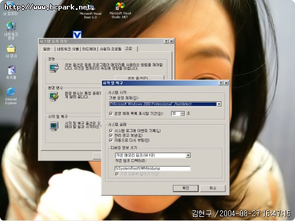Open the Network Neighborhood desktop icon
The width and height of the screenshot is (295, 221).
(x=11, y=31)
